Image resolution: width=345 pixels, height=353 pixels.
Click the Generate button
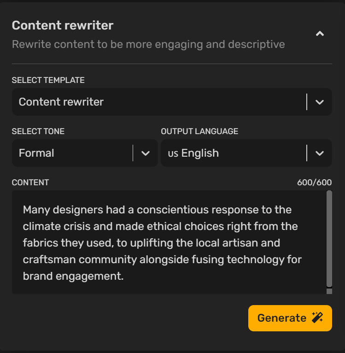[290, 318]
